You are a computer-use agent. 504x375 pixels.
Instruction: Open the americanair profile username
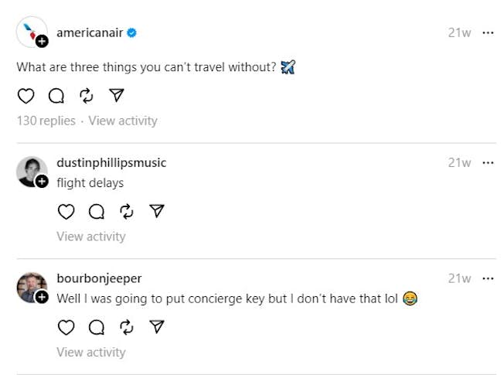pyautogui.click(x=90, y=32)
